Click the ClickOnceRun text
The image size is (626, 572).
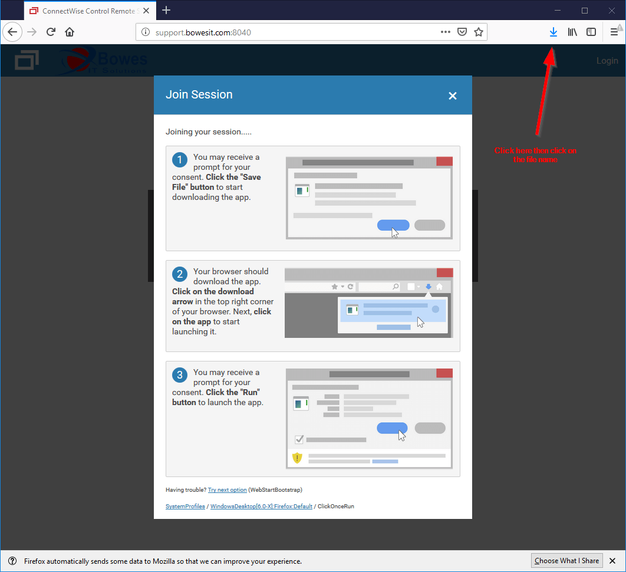coord(336,506)
